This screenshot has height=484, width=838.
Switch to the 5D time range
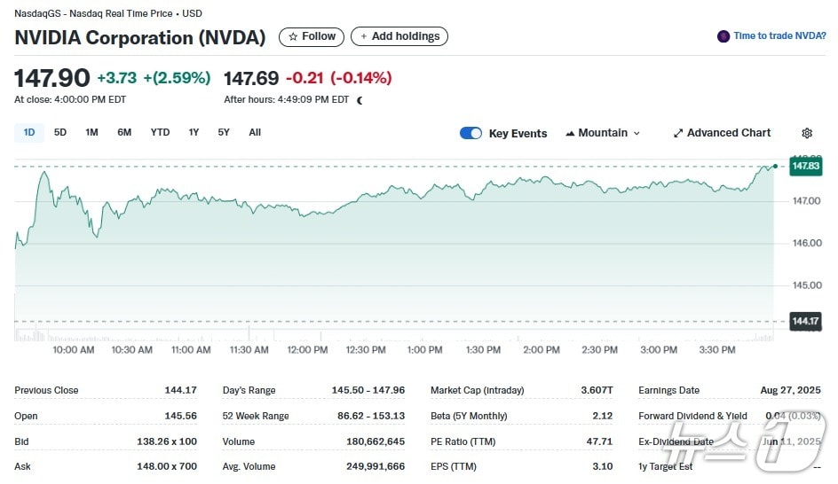click(60, 133)
